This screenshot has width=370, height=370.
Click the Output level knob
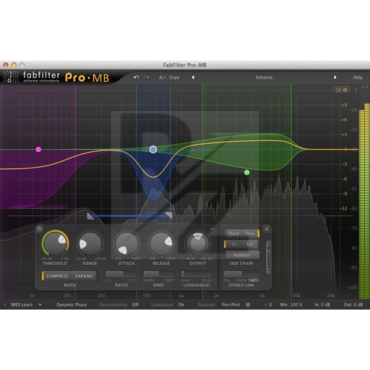click(x=198, y=244)
